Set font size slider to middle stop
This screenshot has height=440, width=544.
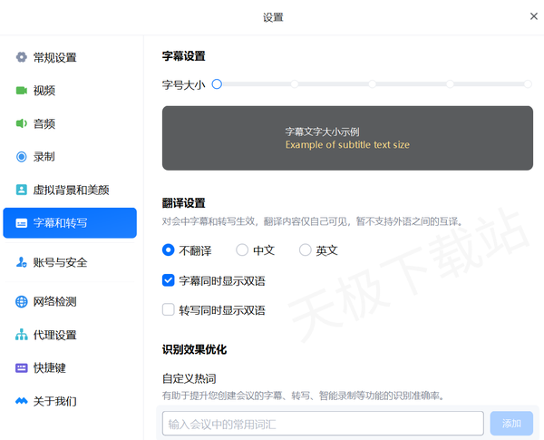pyautogui.click(x=373, y=84)
